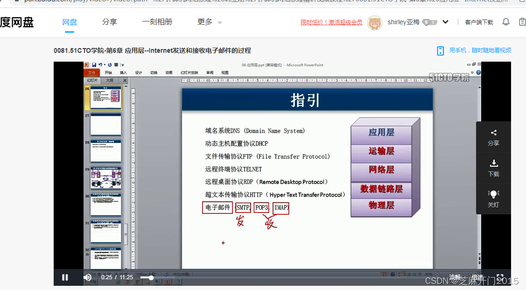Open the 倍速 playback speed selector

pyautogui.click(x=478, y=277)
